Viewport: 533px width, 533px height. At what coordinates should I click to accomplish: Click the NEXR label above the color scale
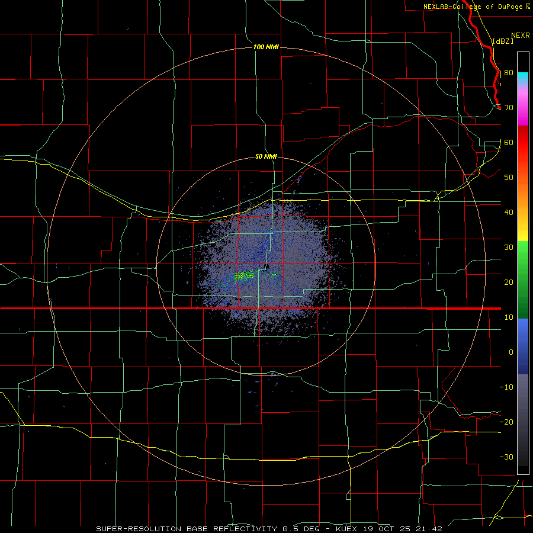click(x=520, y=36)
